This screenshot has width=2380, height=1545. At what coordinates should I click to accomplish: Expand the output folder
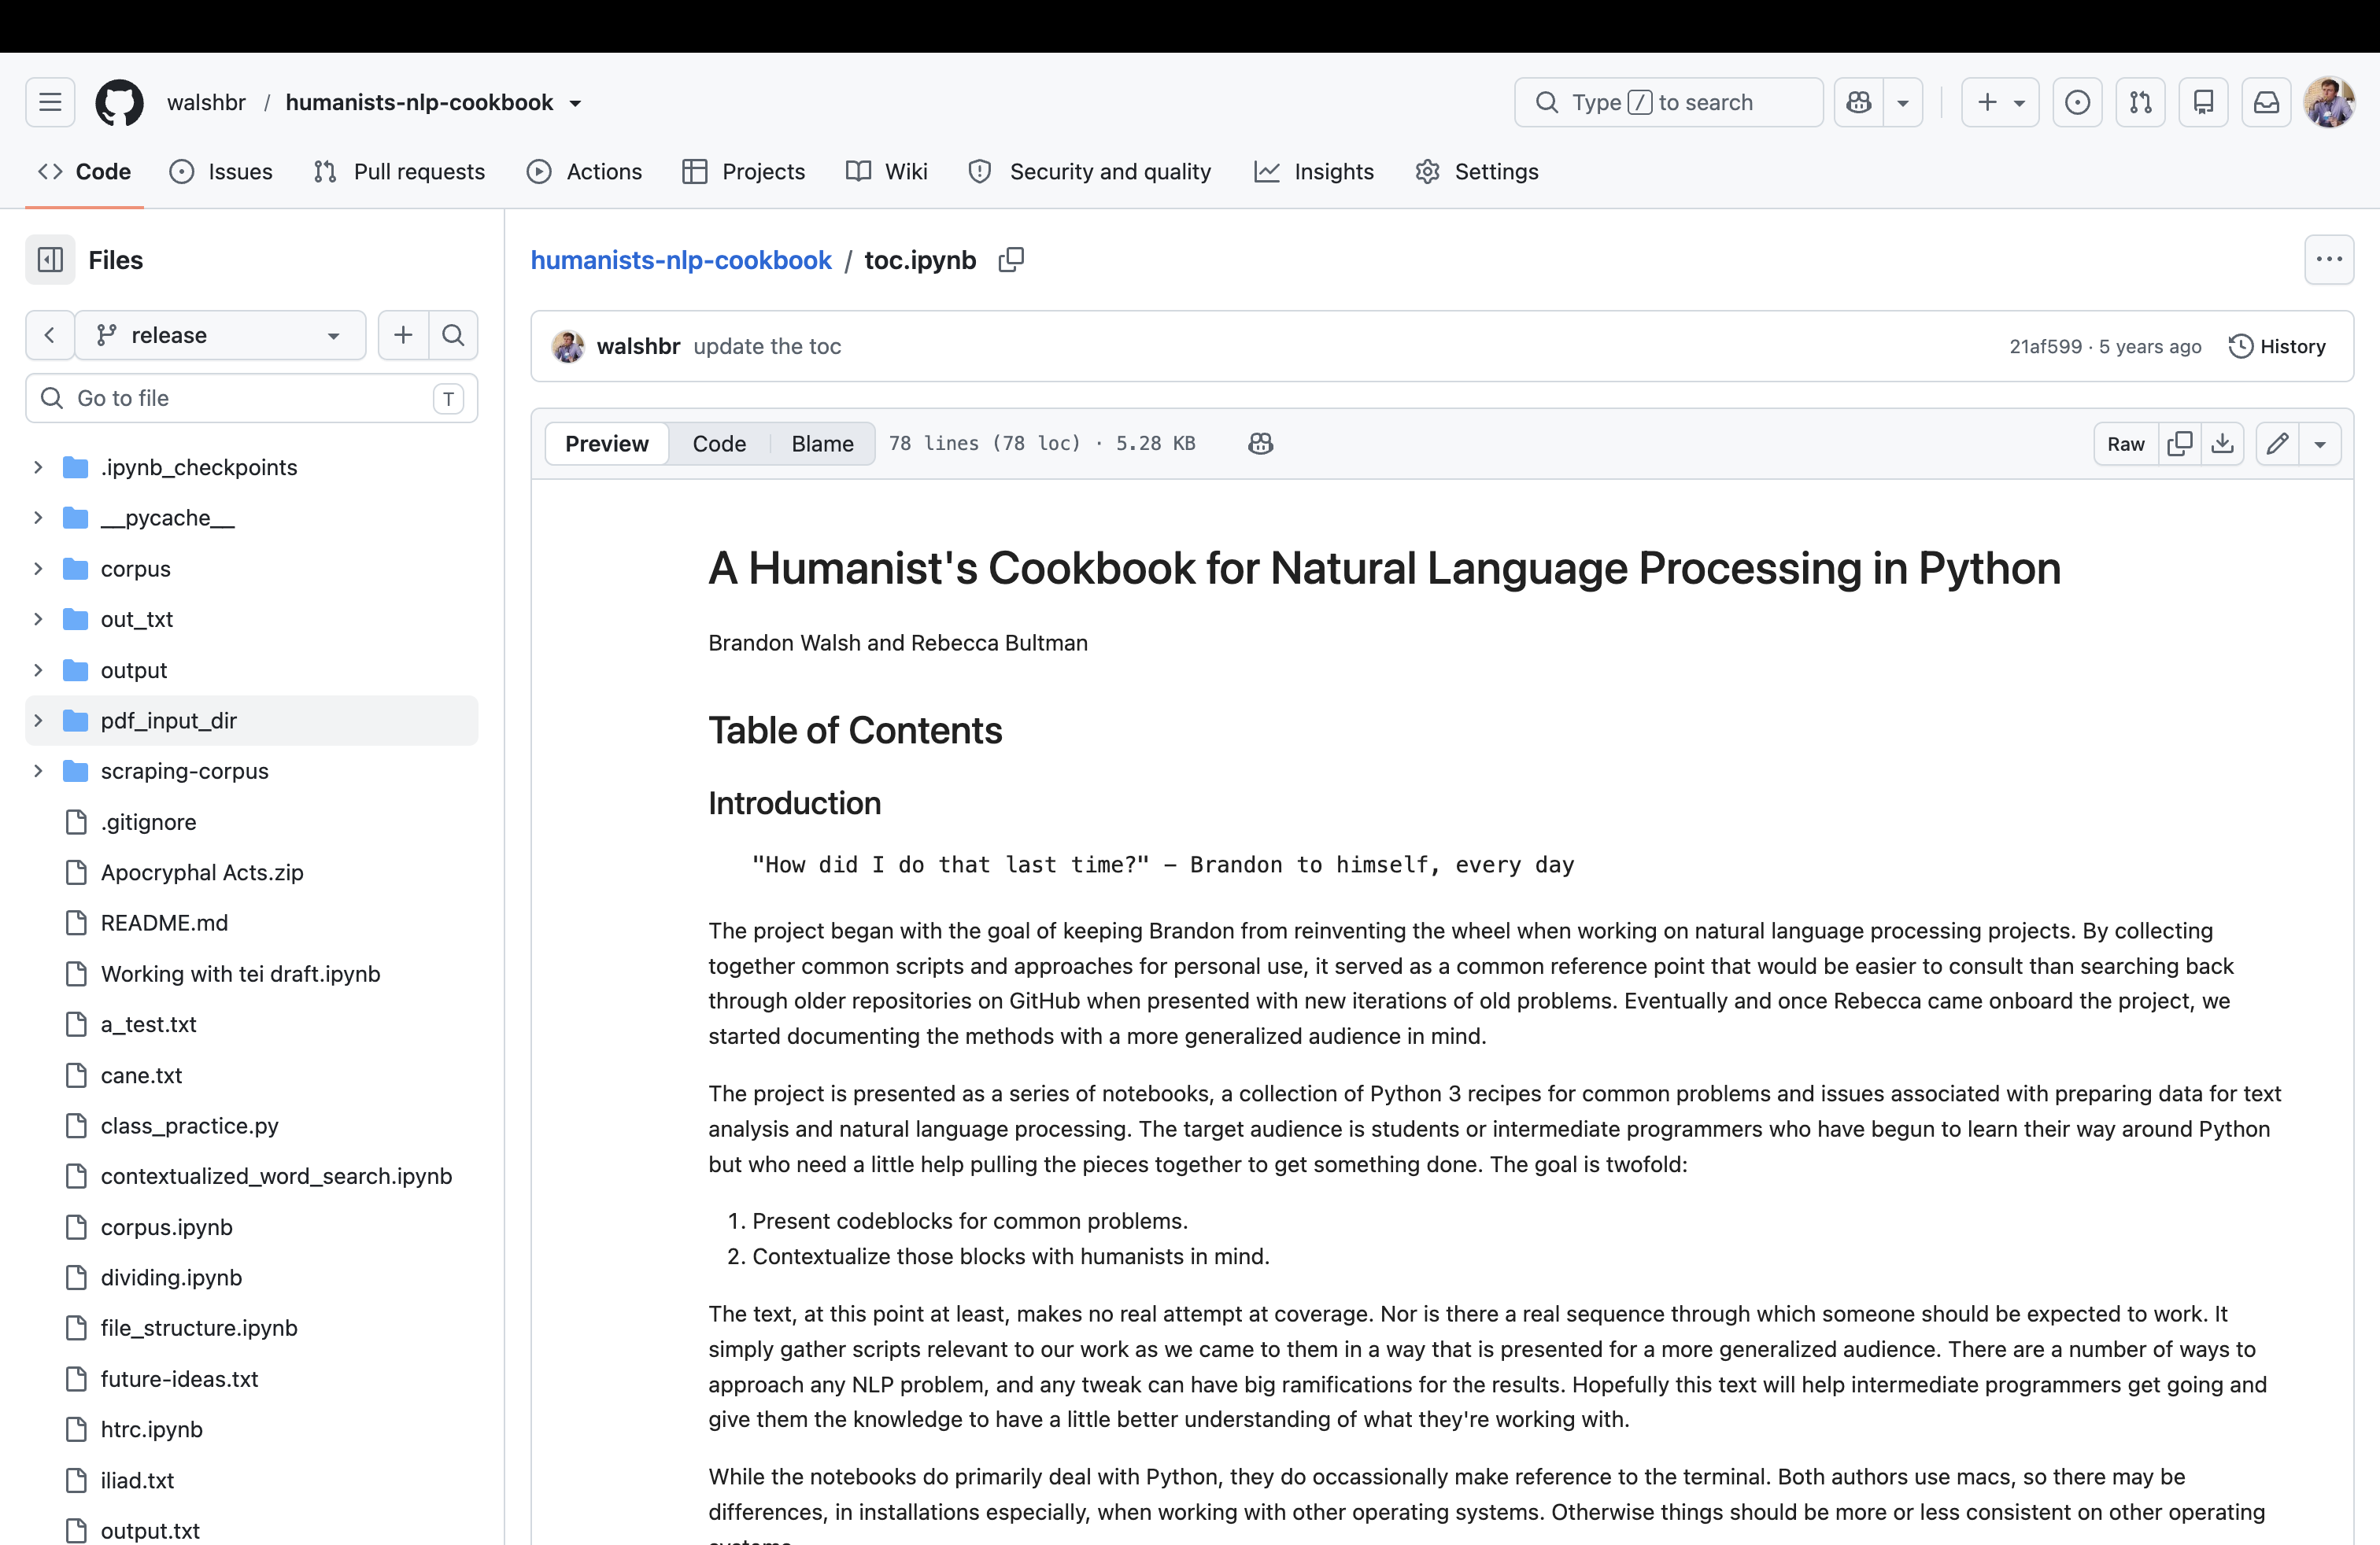click(x=38, y=669)
